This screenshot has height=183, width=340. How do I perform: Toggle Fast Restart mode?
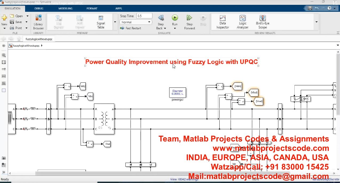[133, 28]
